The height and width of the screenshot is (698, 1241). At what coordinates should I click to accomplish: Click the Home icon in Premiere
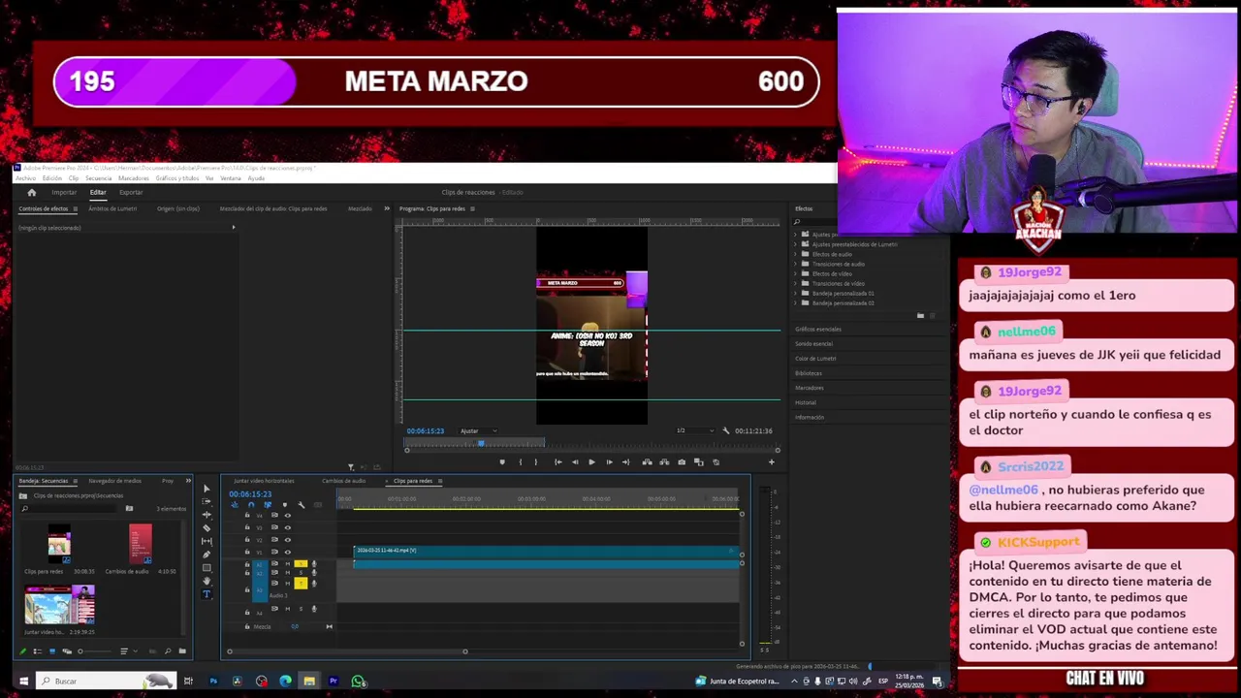pyautogui.click(x=31, y=192)
